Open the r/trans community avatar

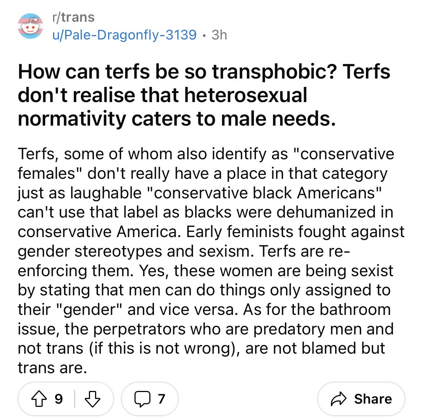click(31, 26)
